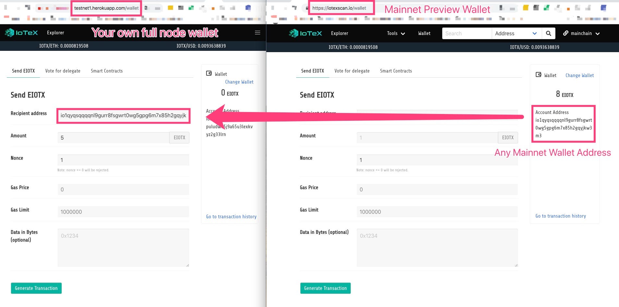The width and height of the screenshot is (619, 307).
Task: Switch to Vote for delegate tab, right window
Action: tap(352, 71)
